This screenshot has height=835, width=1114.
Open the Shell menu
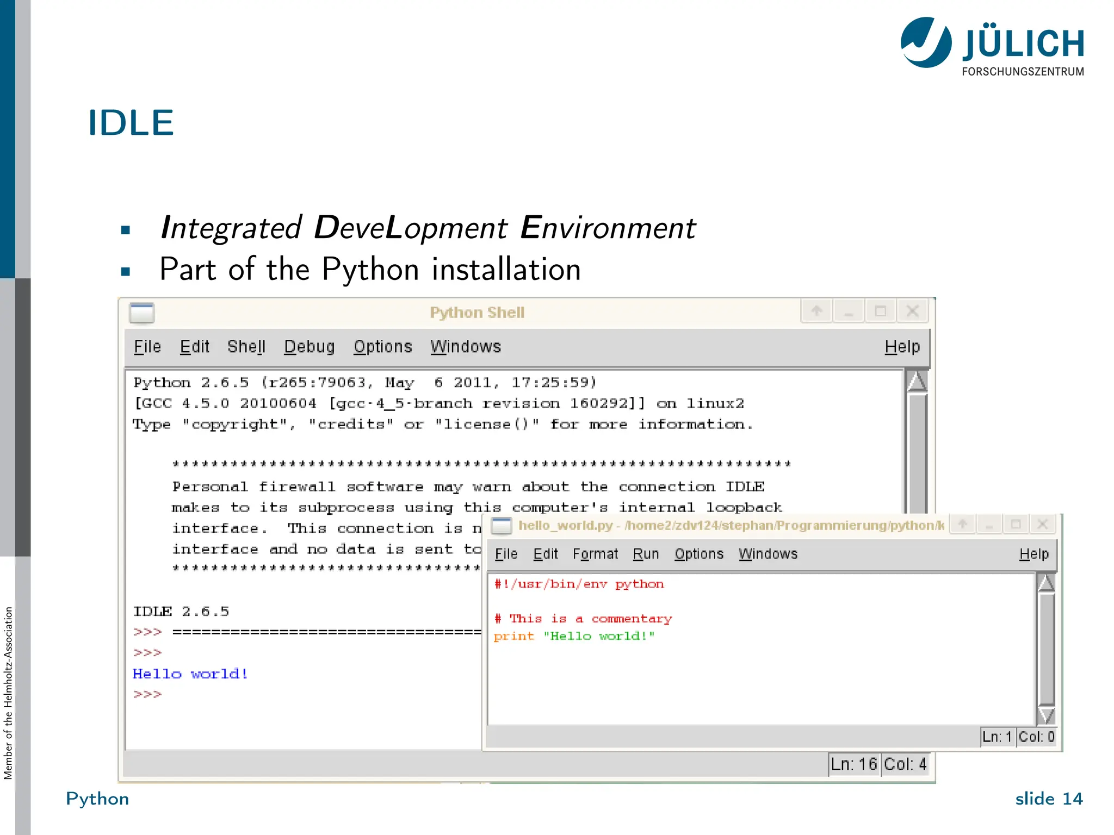(246, 347)
